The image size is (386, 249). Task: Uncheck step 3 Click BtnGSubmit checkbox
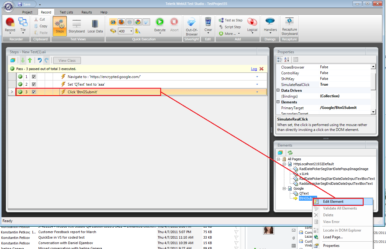(34, 92)
